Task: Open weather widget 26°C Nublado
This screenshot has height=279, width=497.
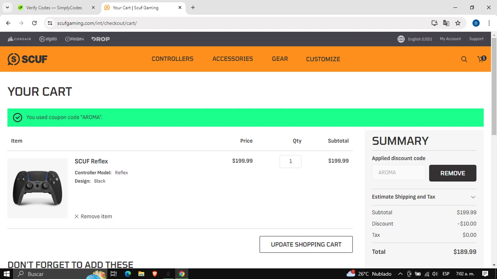Action: pyautogui.click(x=369, y=274)
